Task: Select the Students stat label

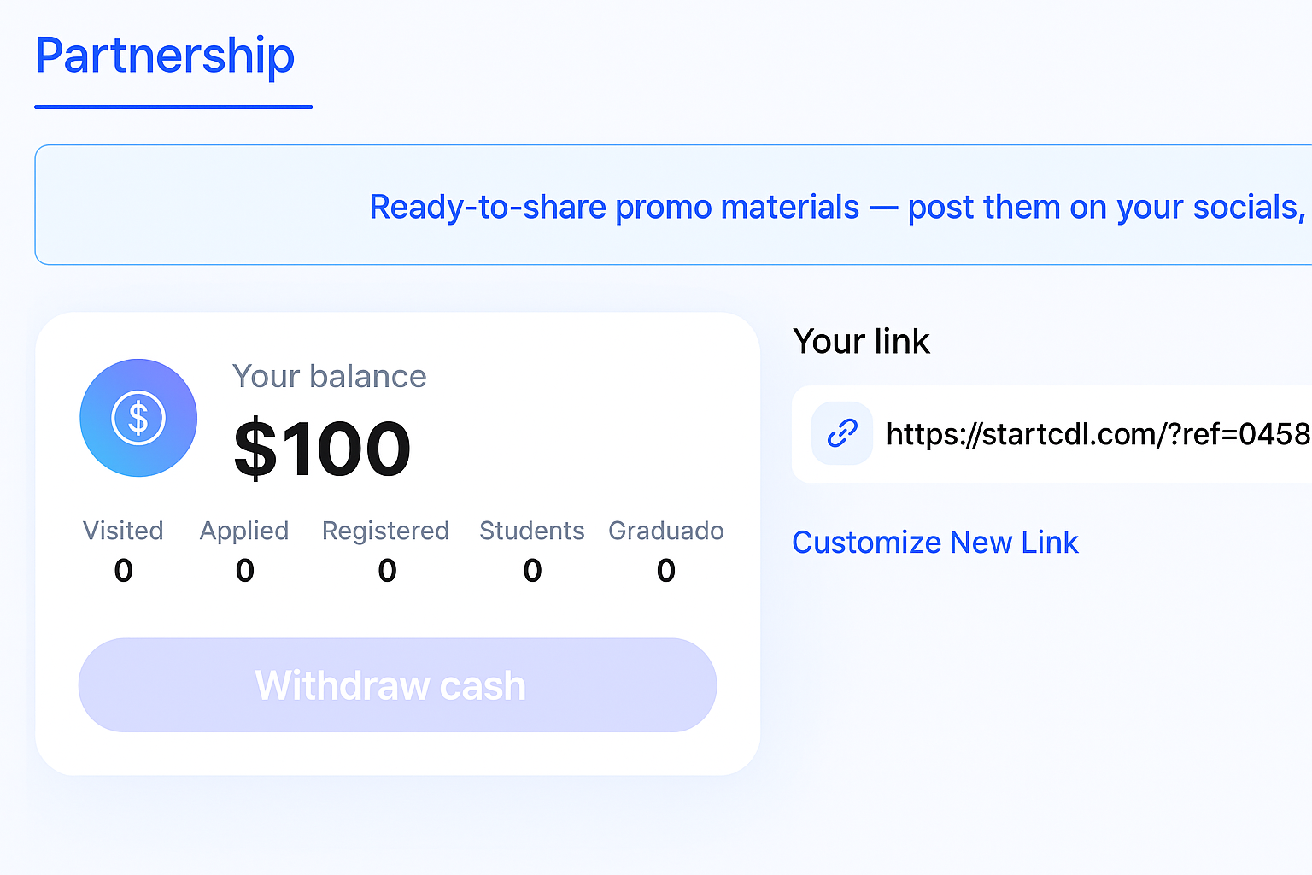Action: pos(532,531)
